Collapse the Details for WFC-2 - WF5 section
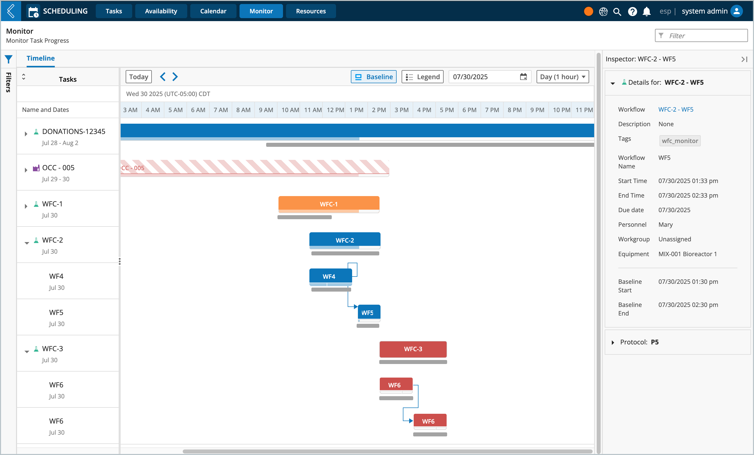Viewport: 754px width, 455px height. [x=613, y=83]
